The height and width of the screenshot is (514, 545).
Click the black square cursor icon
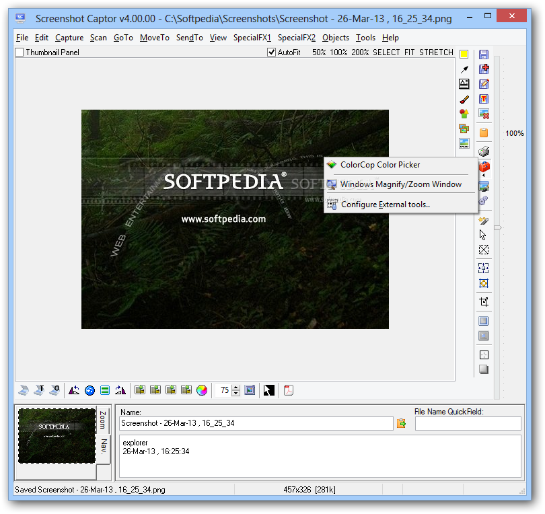point(268,390)
